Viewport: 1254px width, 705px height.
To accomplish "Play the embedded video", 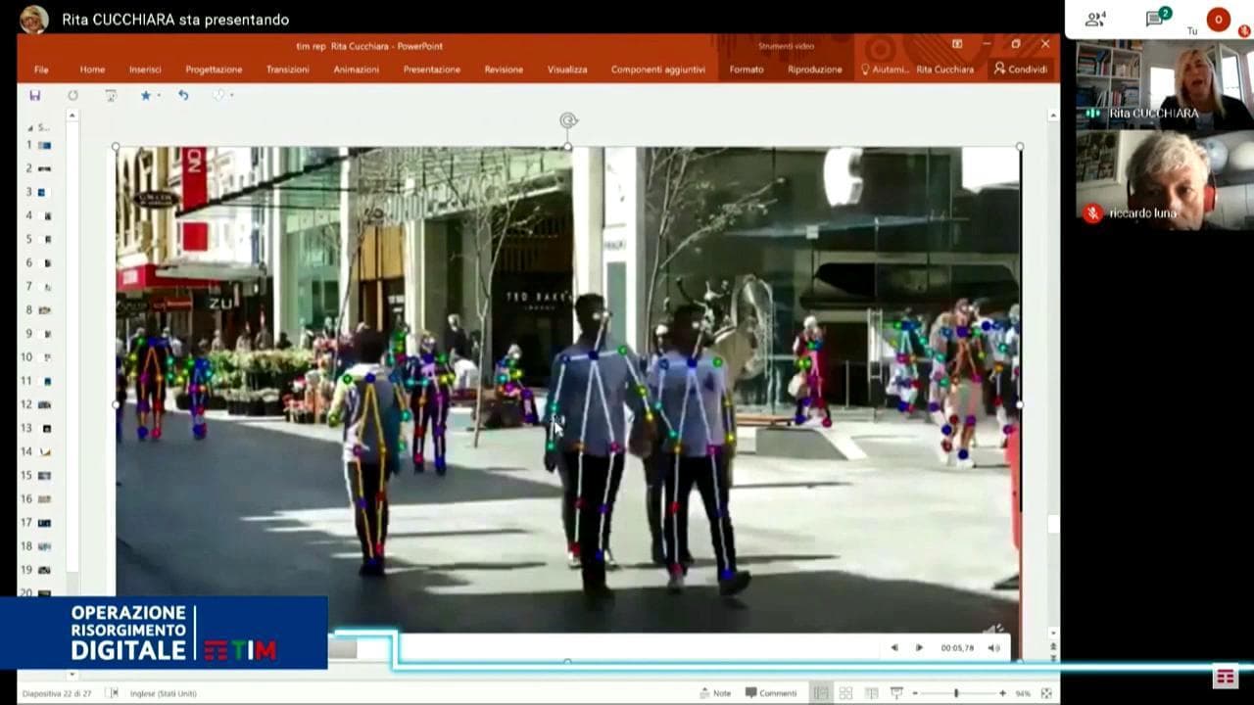I will click(919, 648).
